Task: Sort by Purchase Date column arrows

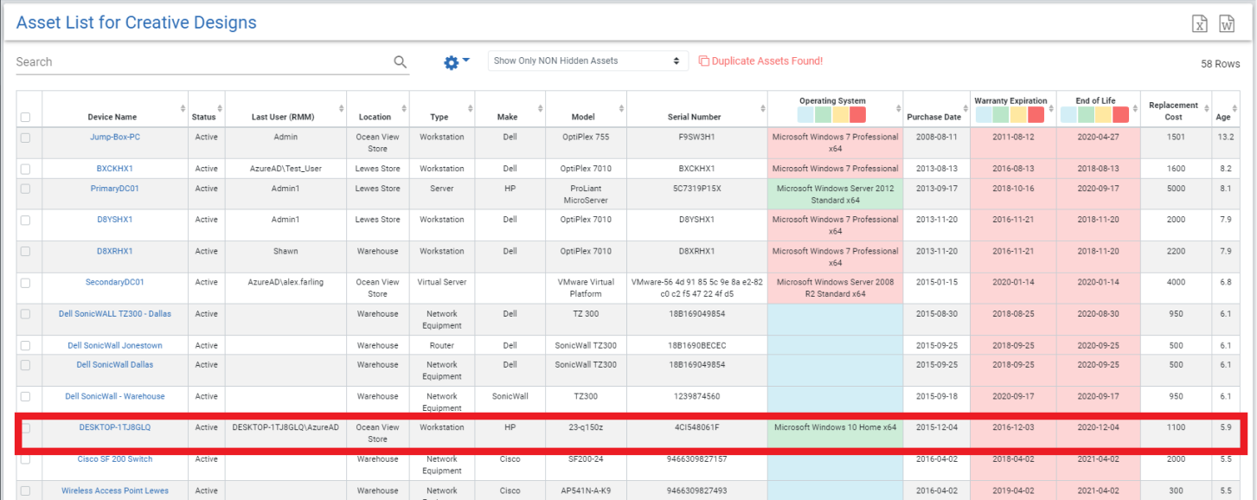Action: click(x=966, y=108)
